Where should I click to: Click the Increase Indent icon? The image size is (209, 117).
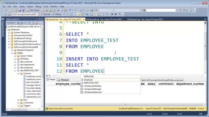[116, 14]
